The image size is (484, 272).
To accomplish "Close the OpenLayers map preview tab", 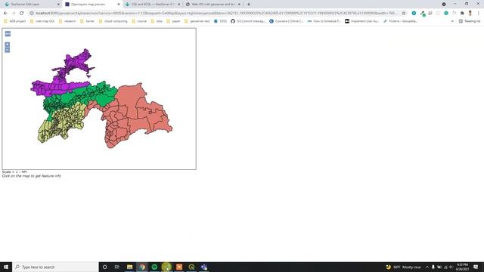I will tap(119, 5).
